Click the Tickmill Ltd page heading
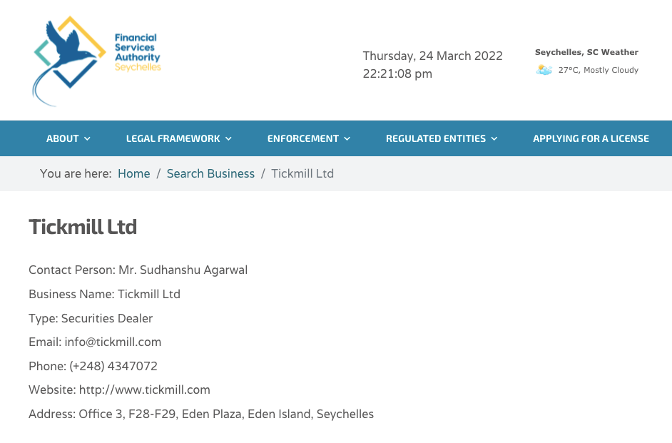 83,227
